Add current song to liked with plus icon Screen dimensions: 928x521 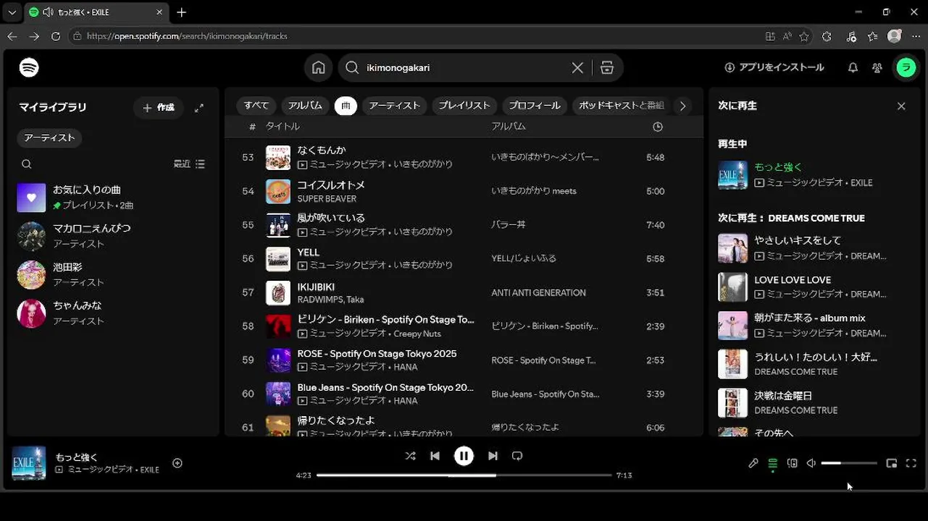(177, 463)
